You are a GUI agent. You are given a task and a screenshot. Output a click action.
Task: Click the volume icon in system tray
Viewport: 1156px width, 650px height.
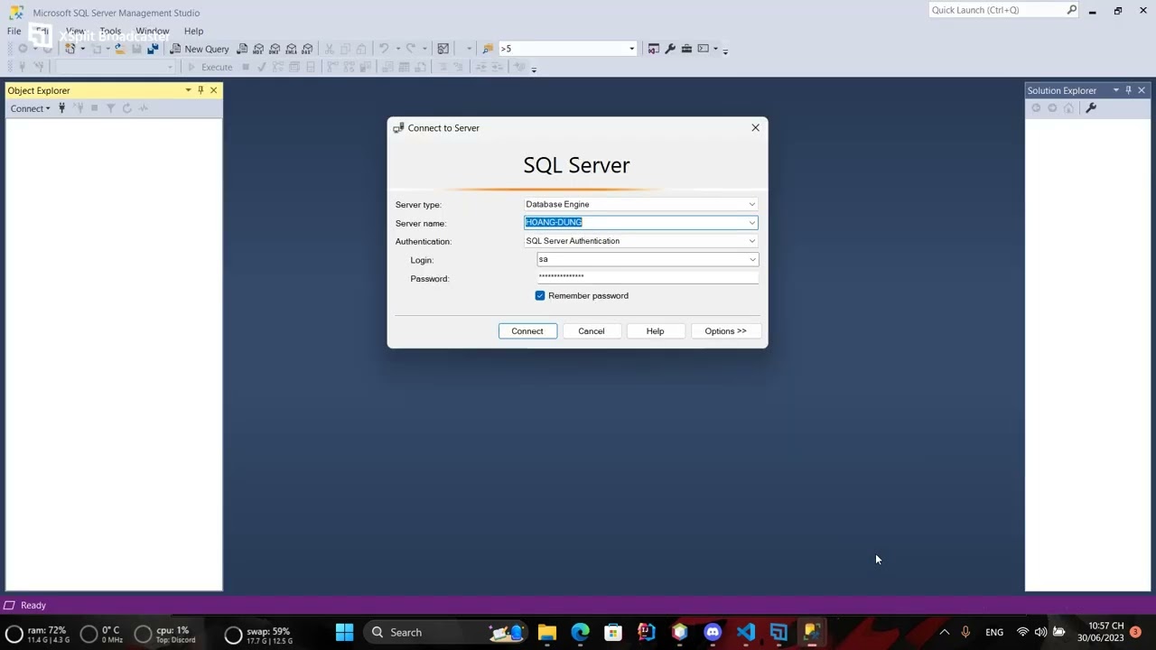pyautogui.click(x=1040, y=632)
